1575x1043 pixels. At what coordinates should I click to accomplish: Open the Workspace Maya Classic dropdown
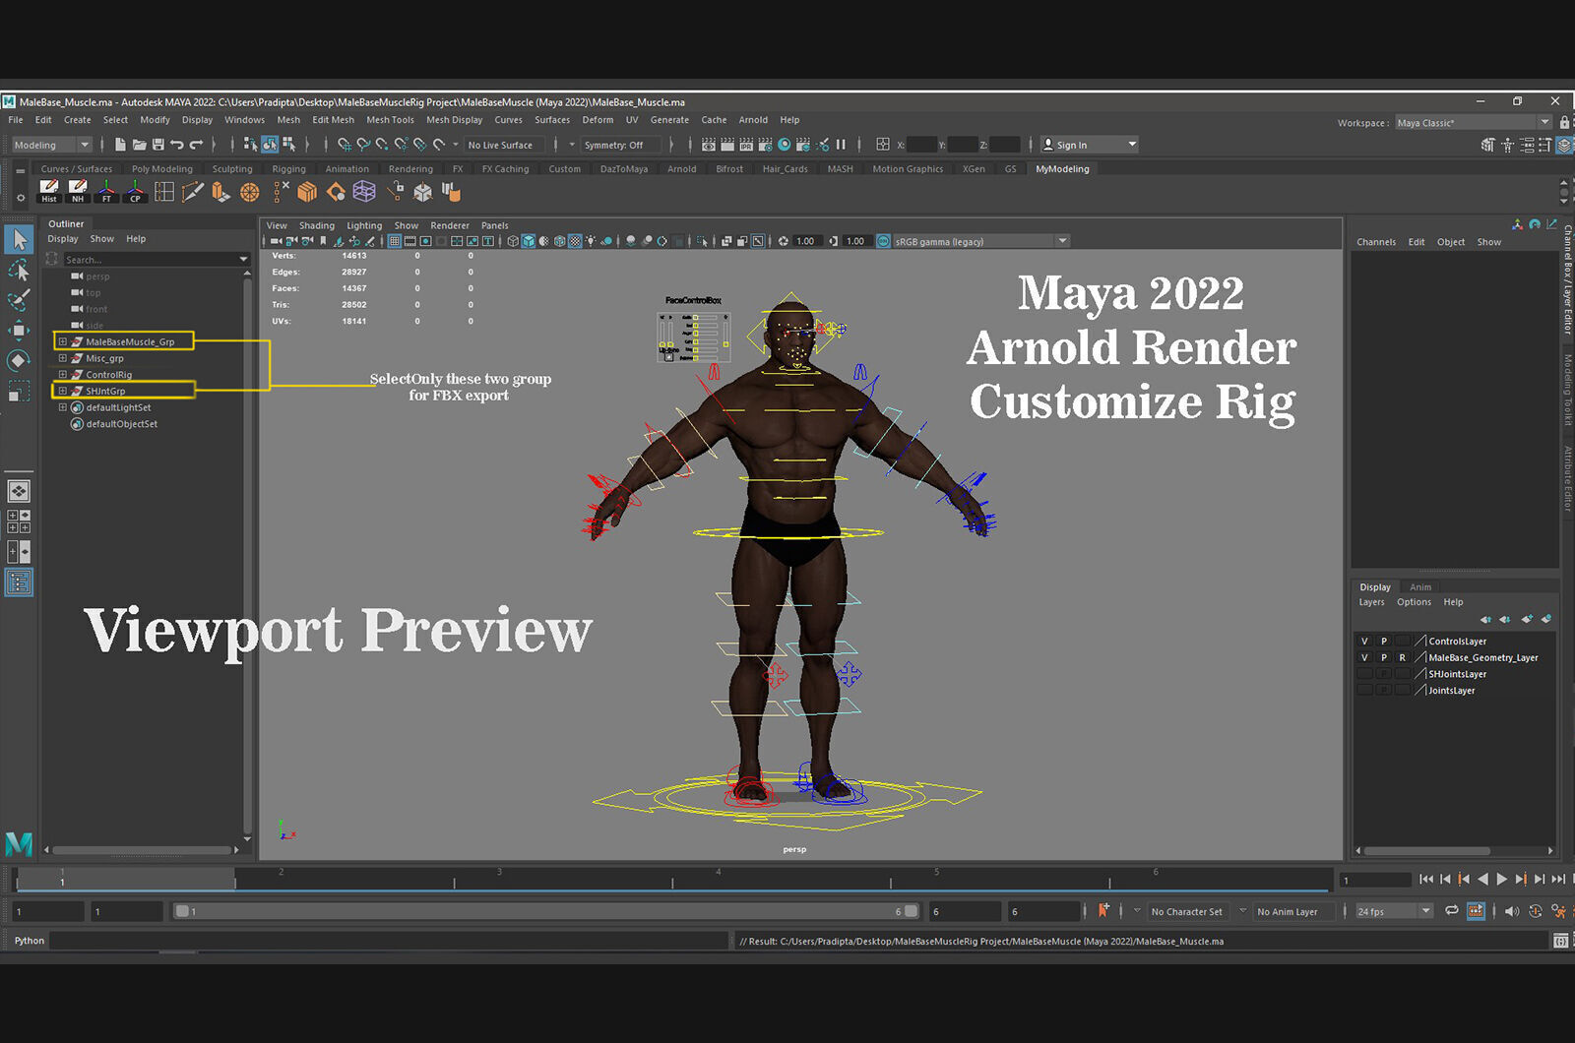[1473, 123]
